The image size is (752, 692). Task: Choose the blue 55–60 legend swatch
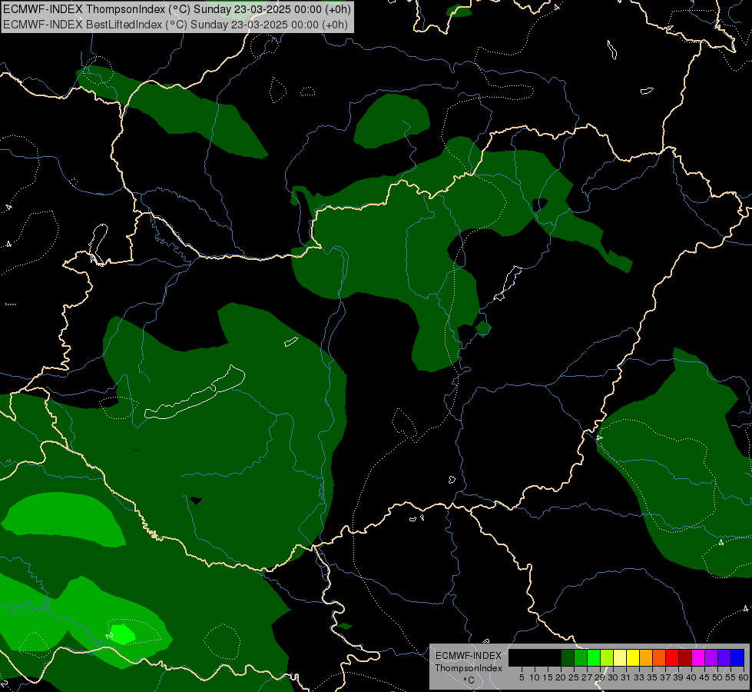pos(737,657)
